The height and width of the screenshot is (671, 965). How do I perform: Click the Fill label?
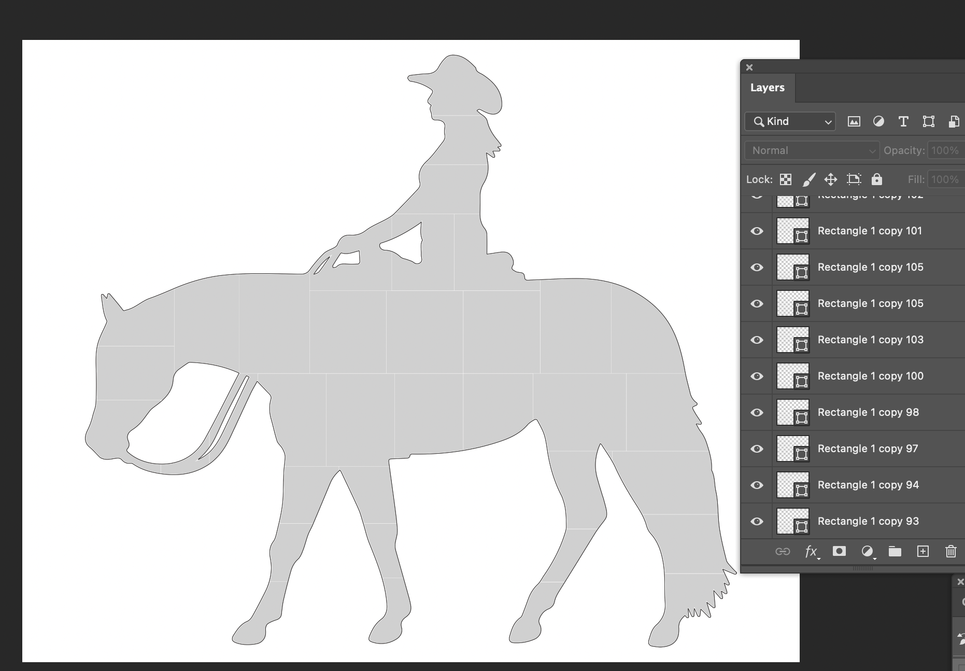coord(916,179)
